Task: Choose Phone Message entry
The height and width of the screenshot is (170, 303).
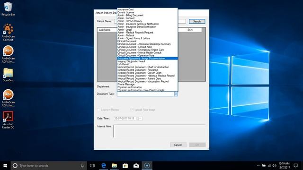Action: (x=147, y=85)
